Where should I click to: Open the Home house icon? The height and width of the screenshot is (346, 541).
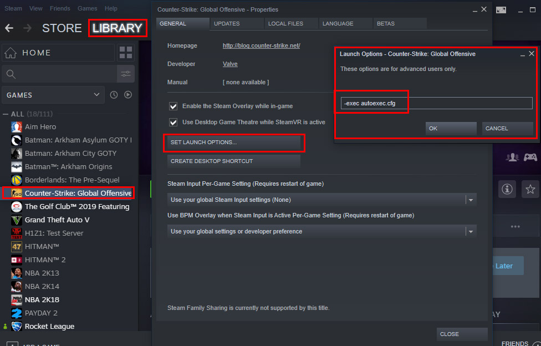point(11,53)
